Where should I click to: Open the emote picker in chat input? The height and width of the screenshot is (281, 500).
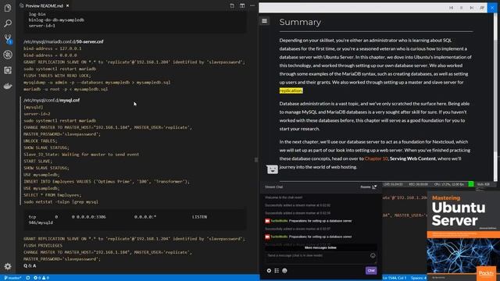(373, 255)
